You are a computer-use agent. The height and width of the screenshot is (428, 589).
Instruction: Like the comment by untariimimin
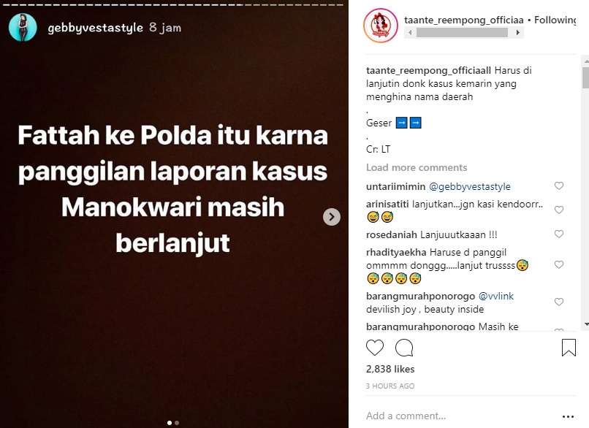coord(559,186)
